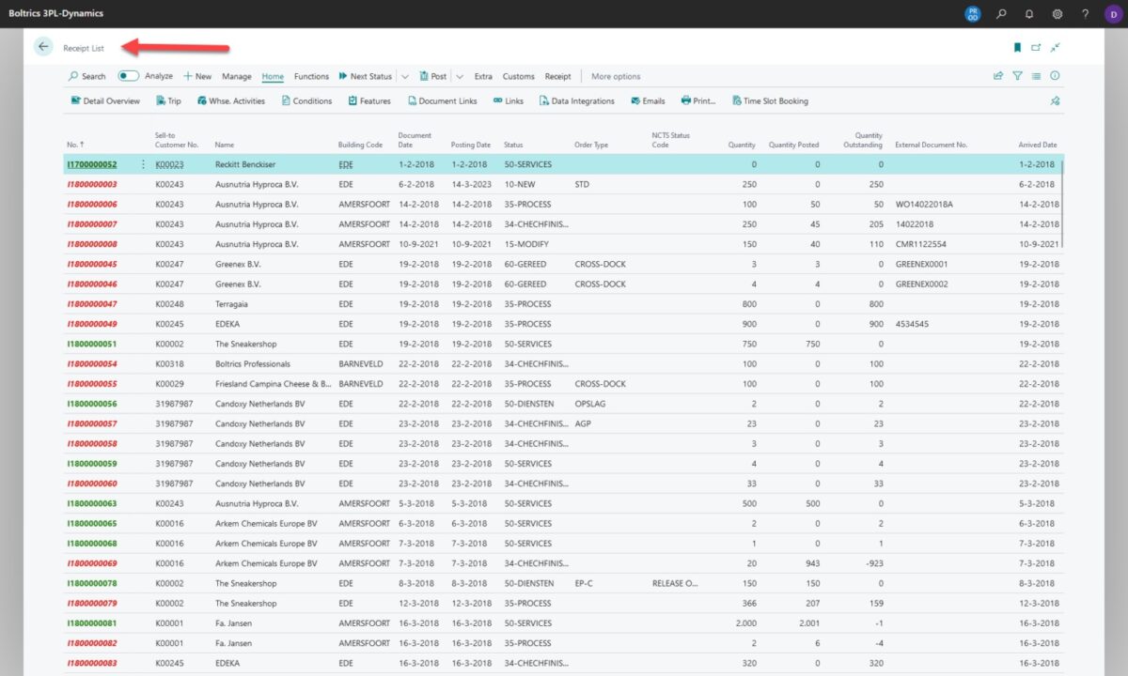1128x676 pixels.
Task: Open the help question mark
Action: pos(1086,14)
